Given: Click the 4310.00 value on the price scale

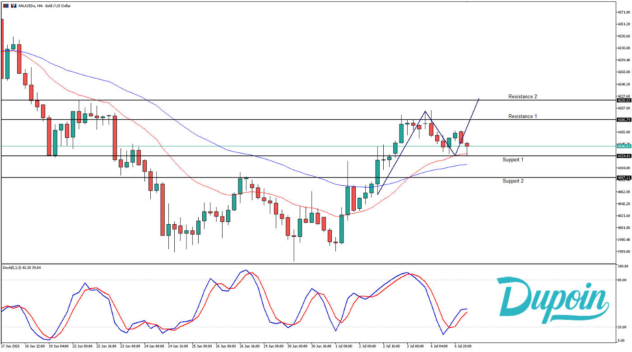Looking at the screenshot, I should click(x=624, y=48).
